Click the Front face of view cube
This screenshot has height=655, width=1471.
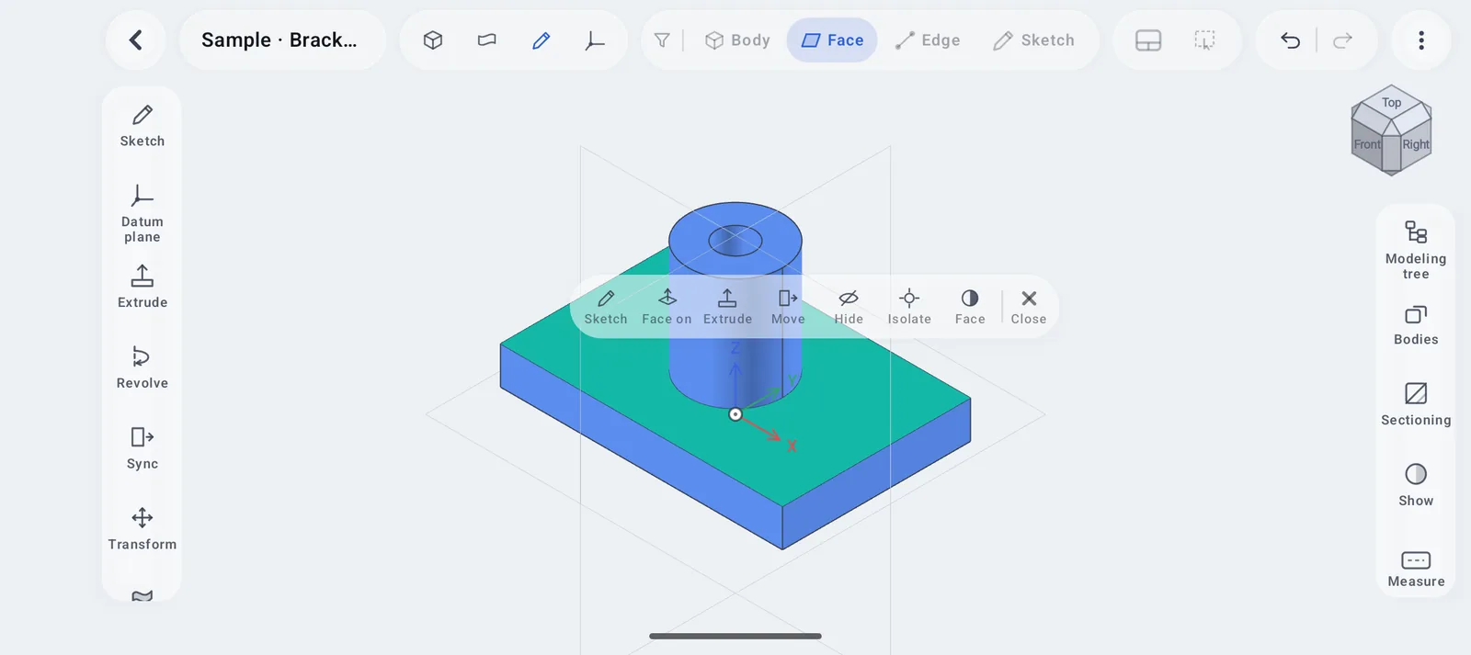1366,145
